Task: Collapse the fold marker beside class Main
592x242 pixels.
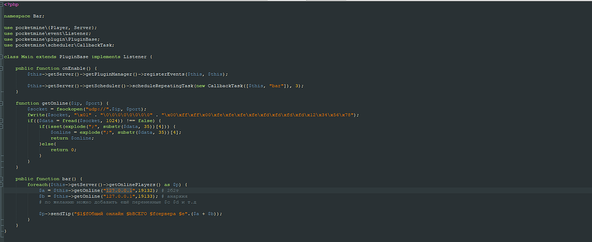Action: [2, 57]
